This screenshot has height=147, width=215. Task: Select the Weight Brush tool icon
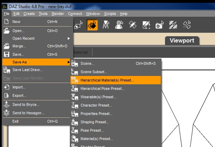(173, 25)
